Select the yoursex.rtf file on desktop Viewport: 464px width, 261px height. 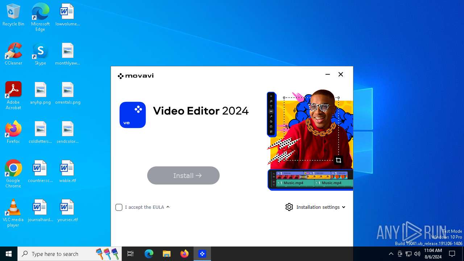point(67,211)
